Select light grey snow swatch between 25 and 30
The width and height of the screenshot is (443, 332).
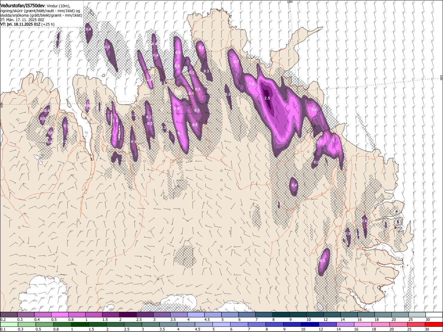coord(417,315)
